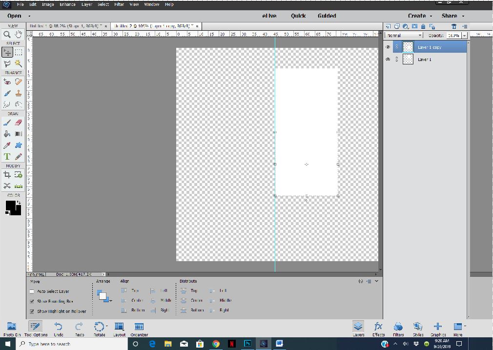The width and height of the screenshot is (493, 350).
Task: Click the Organizer button
Action: pyautogui.click(x=139, y=329)
